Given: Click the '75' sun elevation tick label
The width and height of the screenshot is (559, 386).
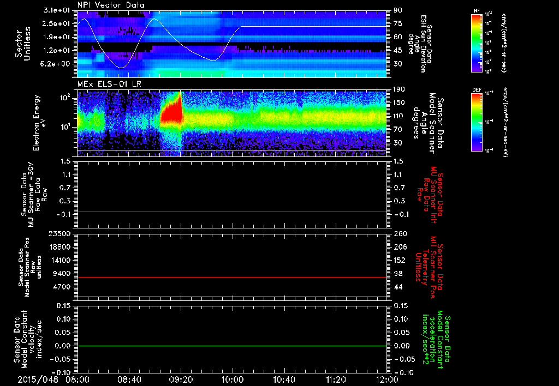Looking at the screenshot, I should pos(397,23).
